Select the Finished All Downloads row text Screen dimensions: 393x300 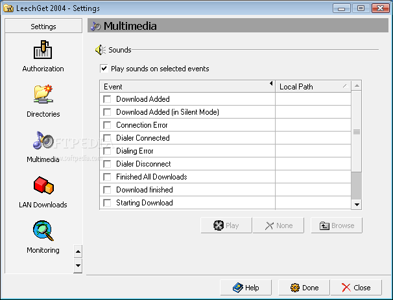152,177
